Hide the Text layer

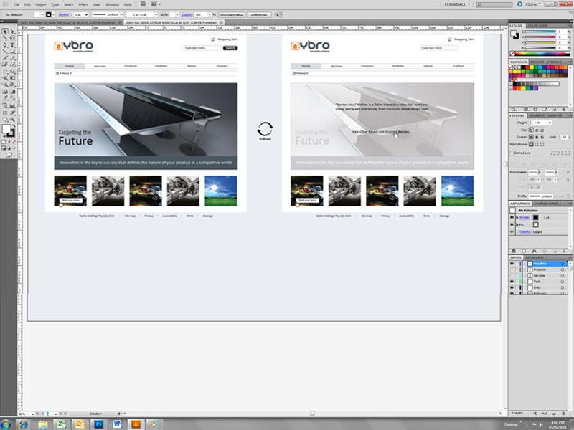(x=512, y=282)
